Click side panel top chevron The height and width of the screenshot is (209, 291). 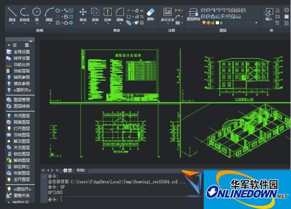[x=31, y=40]
